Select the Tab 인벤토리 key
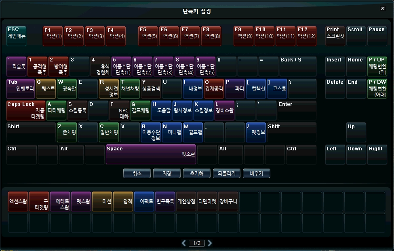The image size is (394, 251). (21, 88)
